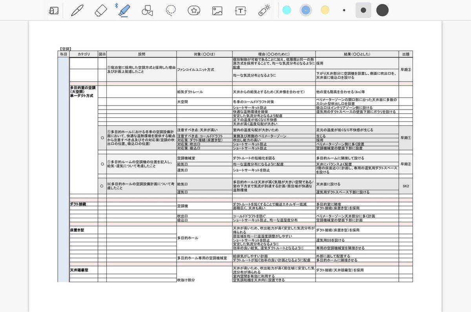Click the 早期① cell
The height and width of the screenshot is (312, 471).
pyautogui.click(x=406, y=138)
